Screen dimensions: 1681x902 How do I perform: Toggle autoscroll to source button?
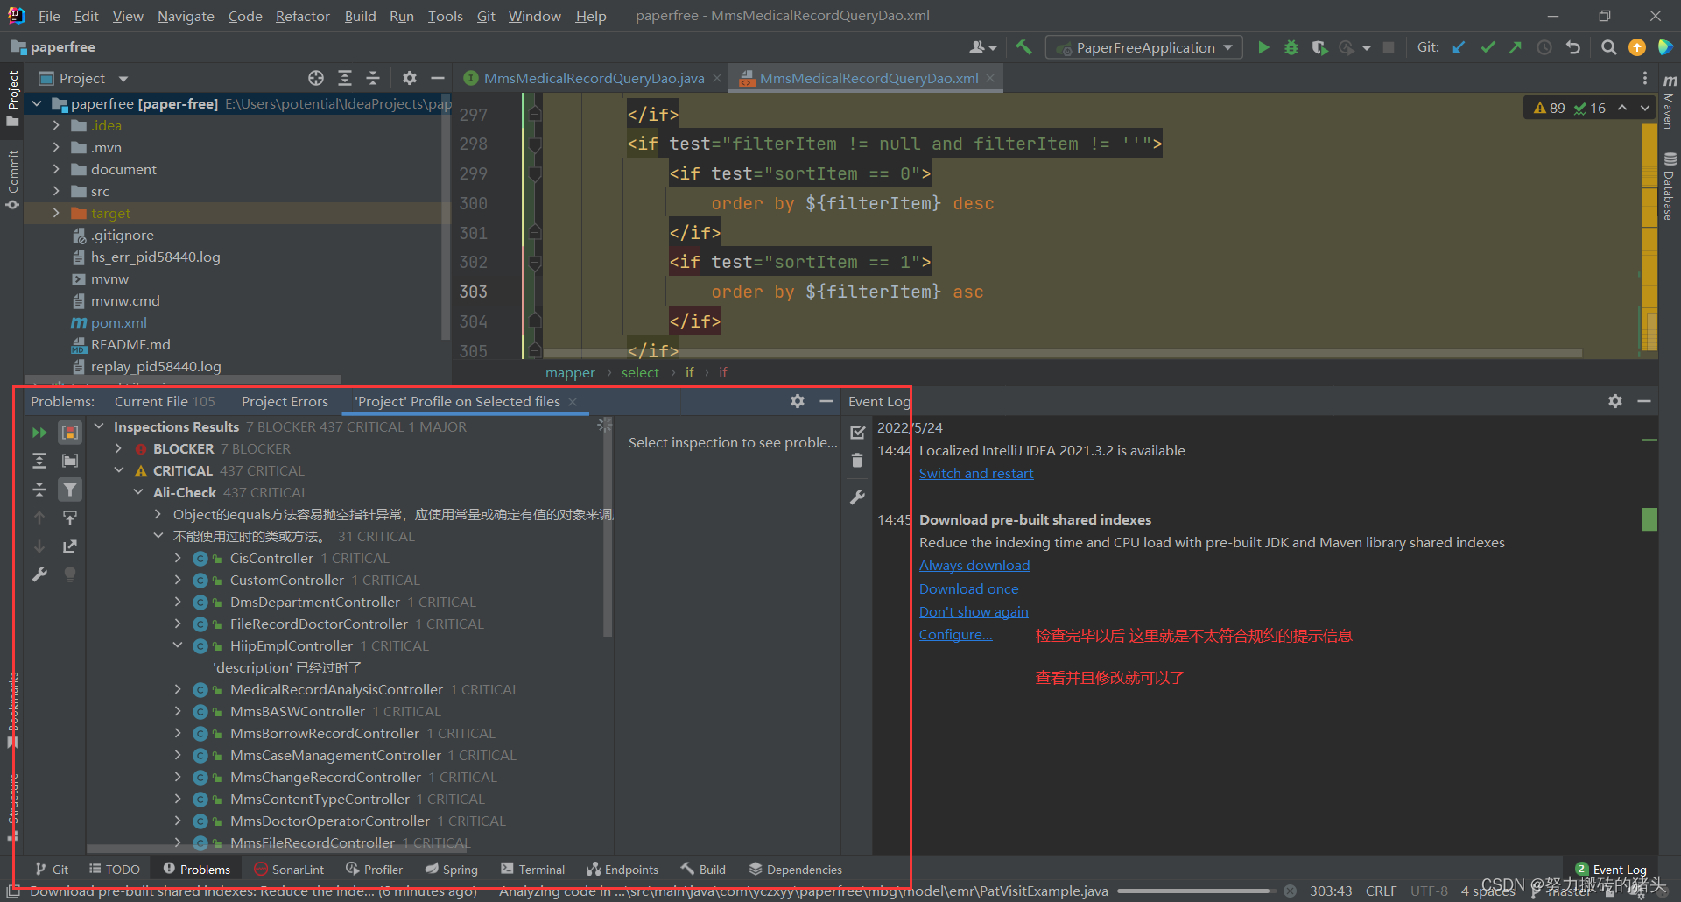pyautogui.click(x=70, y=518)
